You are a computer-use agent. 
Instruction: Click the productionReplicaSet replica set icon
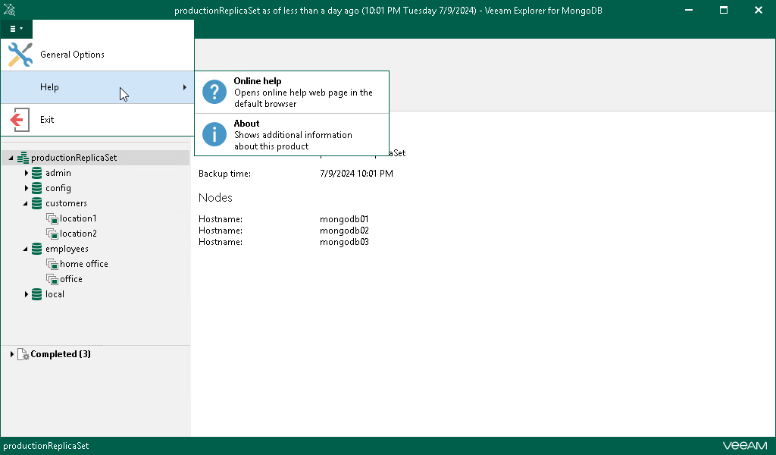click(x=23, y=158)
